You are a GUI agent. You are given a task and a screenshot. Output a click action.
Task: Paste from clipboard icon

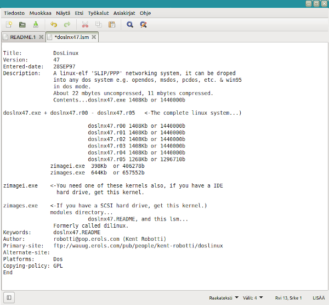click(x=112, y=25)
